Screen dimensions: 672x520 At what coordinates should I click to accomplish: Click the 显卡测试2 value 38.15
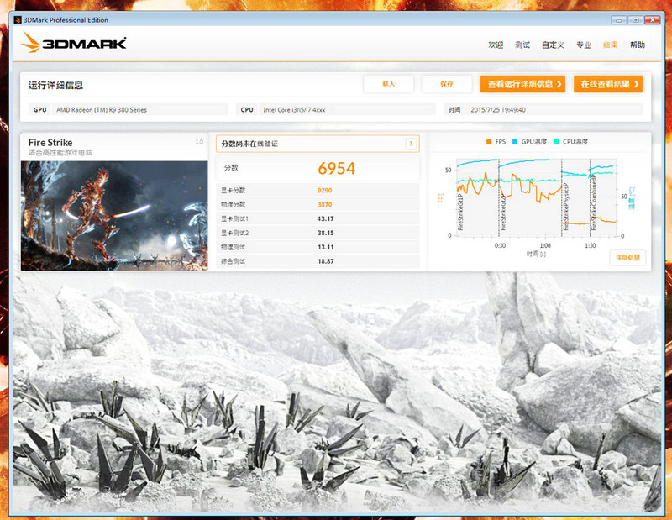[325, 233]
